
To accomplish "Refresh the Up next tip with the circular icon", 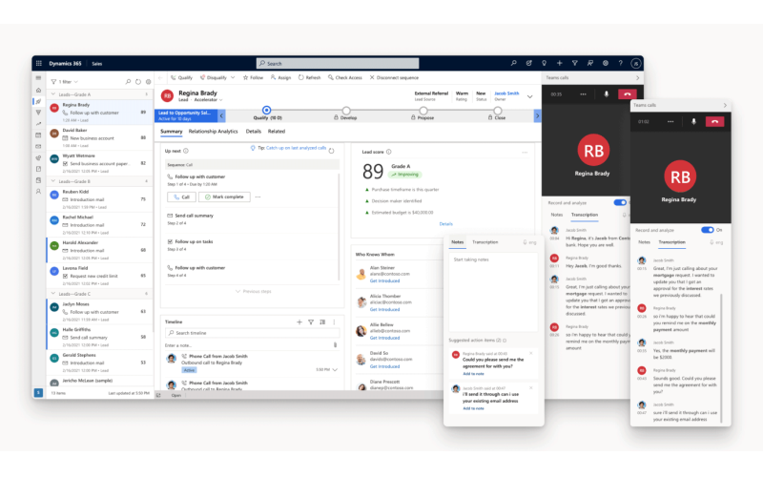I will (x=331, y=151).
